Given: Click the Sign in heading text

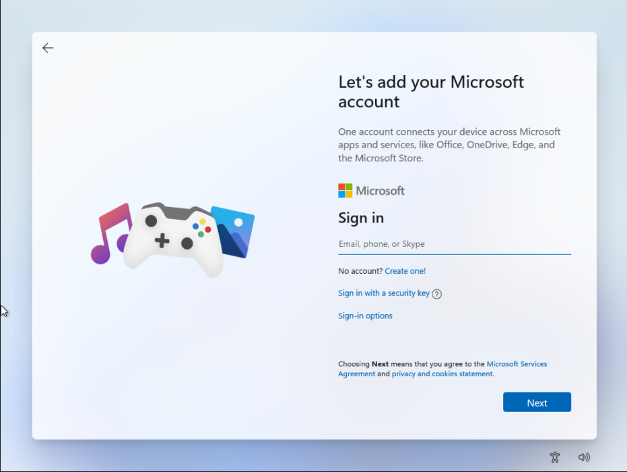Looking at the screenshot, I should (361, 218).
